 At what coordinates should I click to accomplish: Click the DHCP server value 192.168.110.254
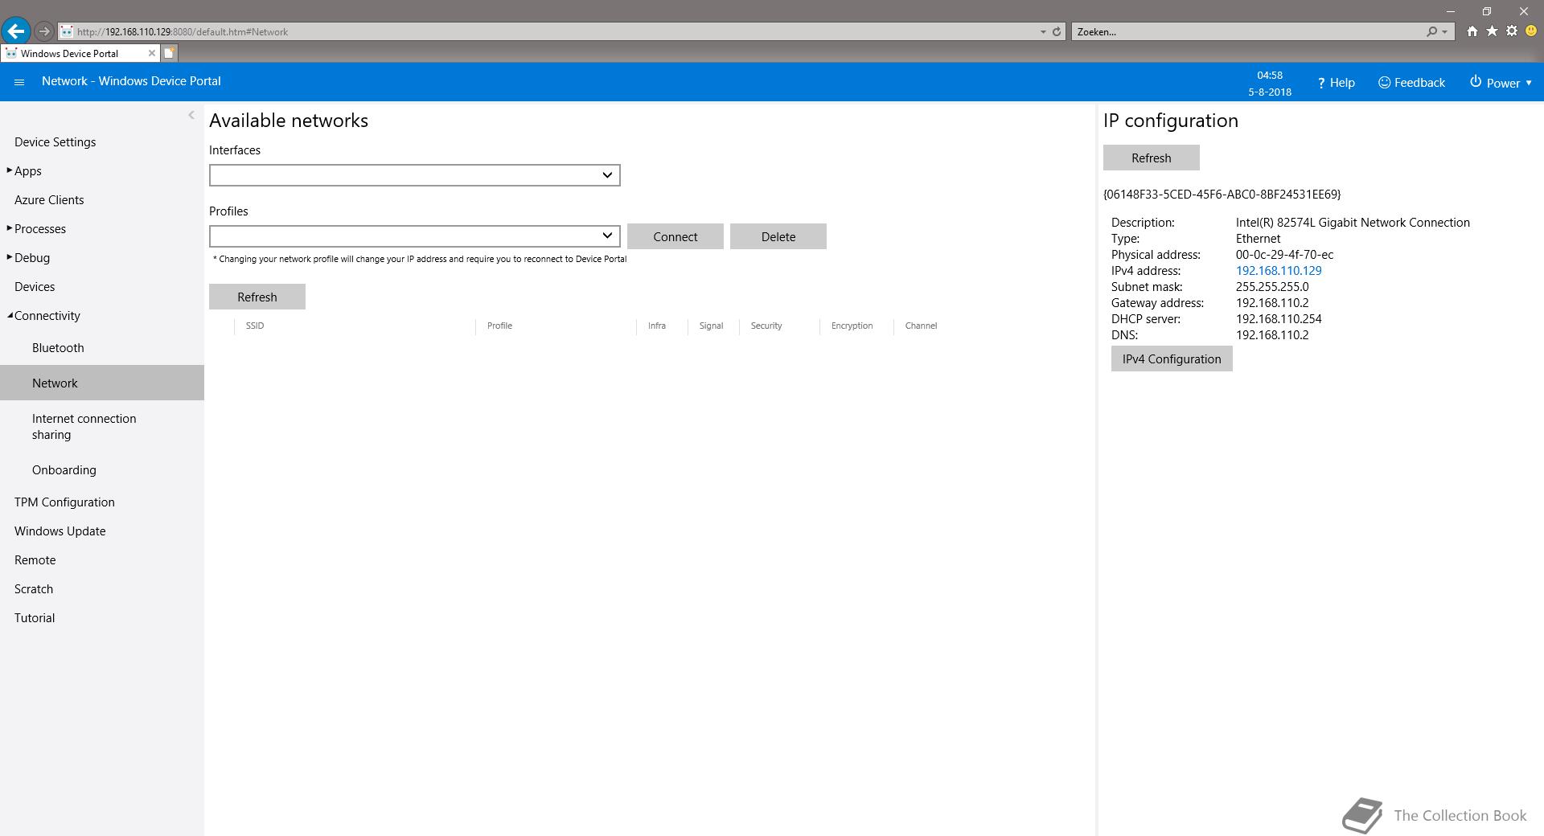coord(1279,319)
